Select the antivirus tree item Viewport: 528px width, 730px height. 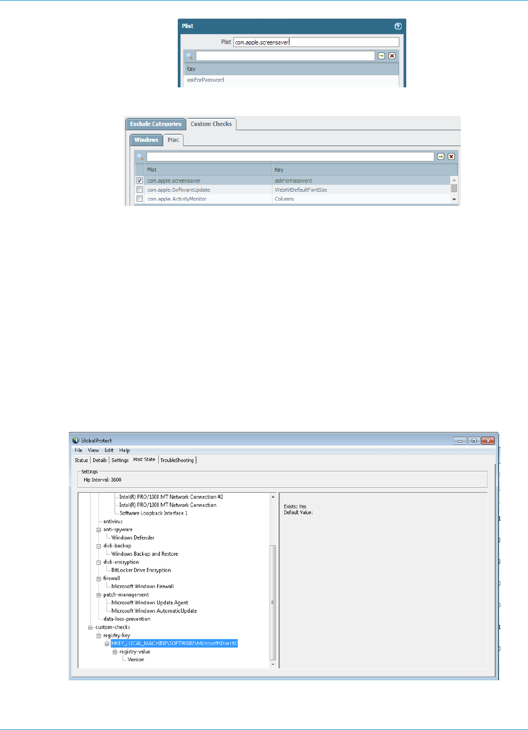coord(113,521)
